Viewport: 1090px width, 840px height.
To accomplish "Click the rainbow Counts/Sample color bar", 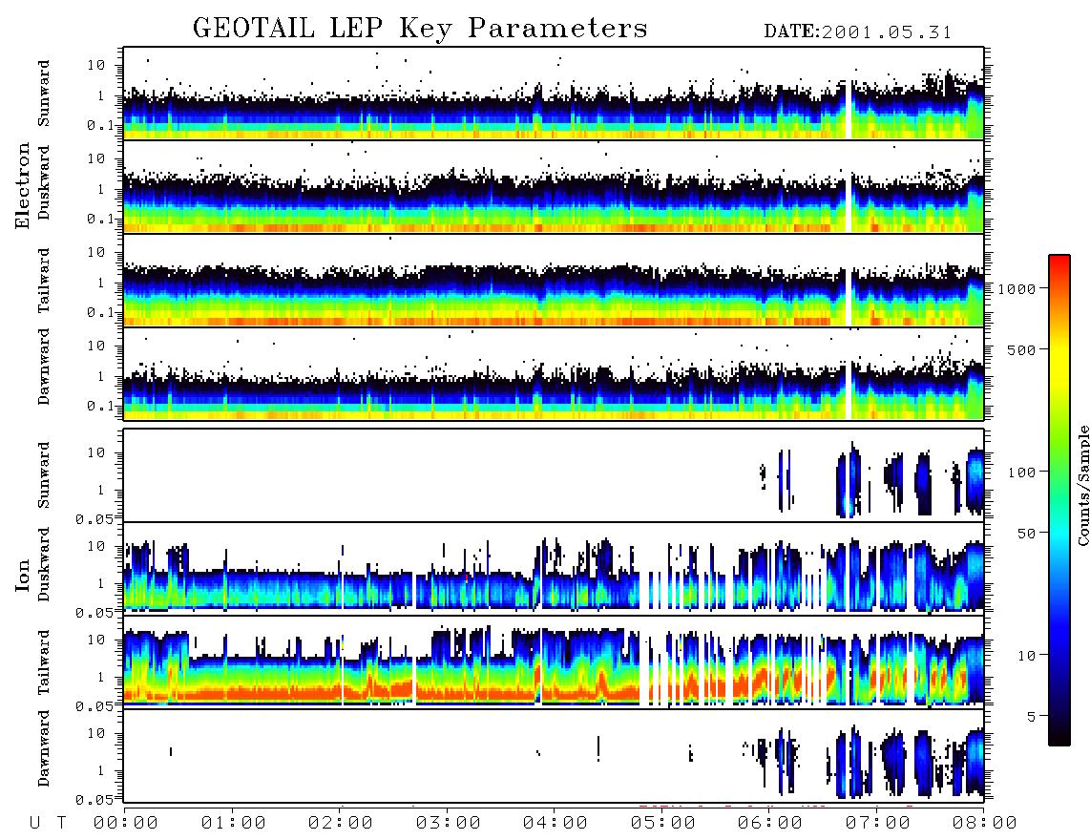I will pos(1059,500).
